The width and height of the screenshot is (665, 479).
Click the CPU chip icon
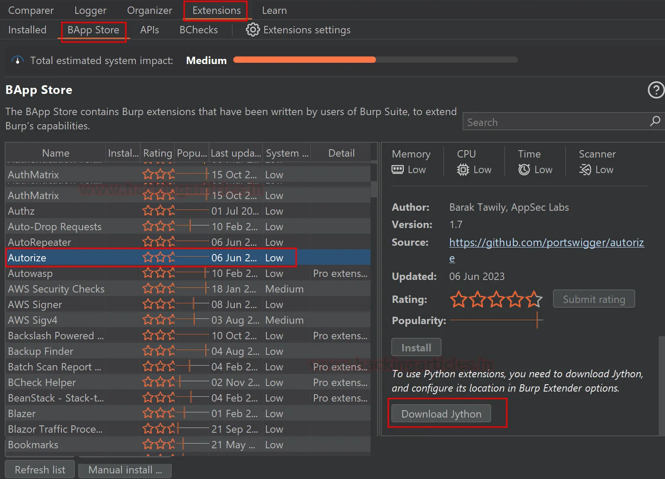pos(463,170)
